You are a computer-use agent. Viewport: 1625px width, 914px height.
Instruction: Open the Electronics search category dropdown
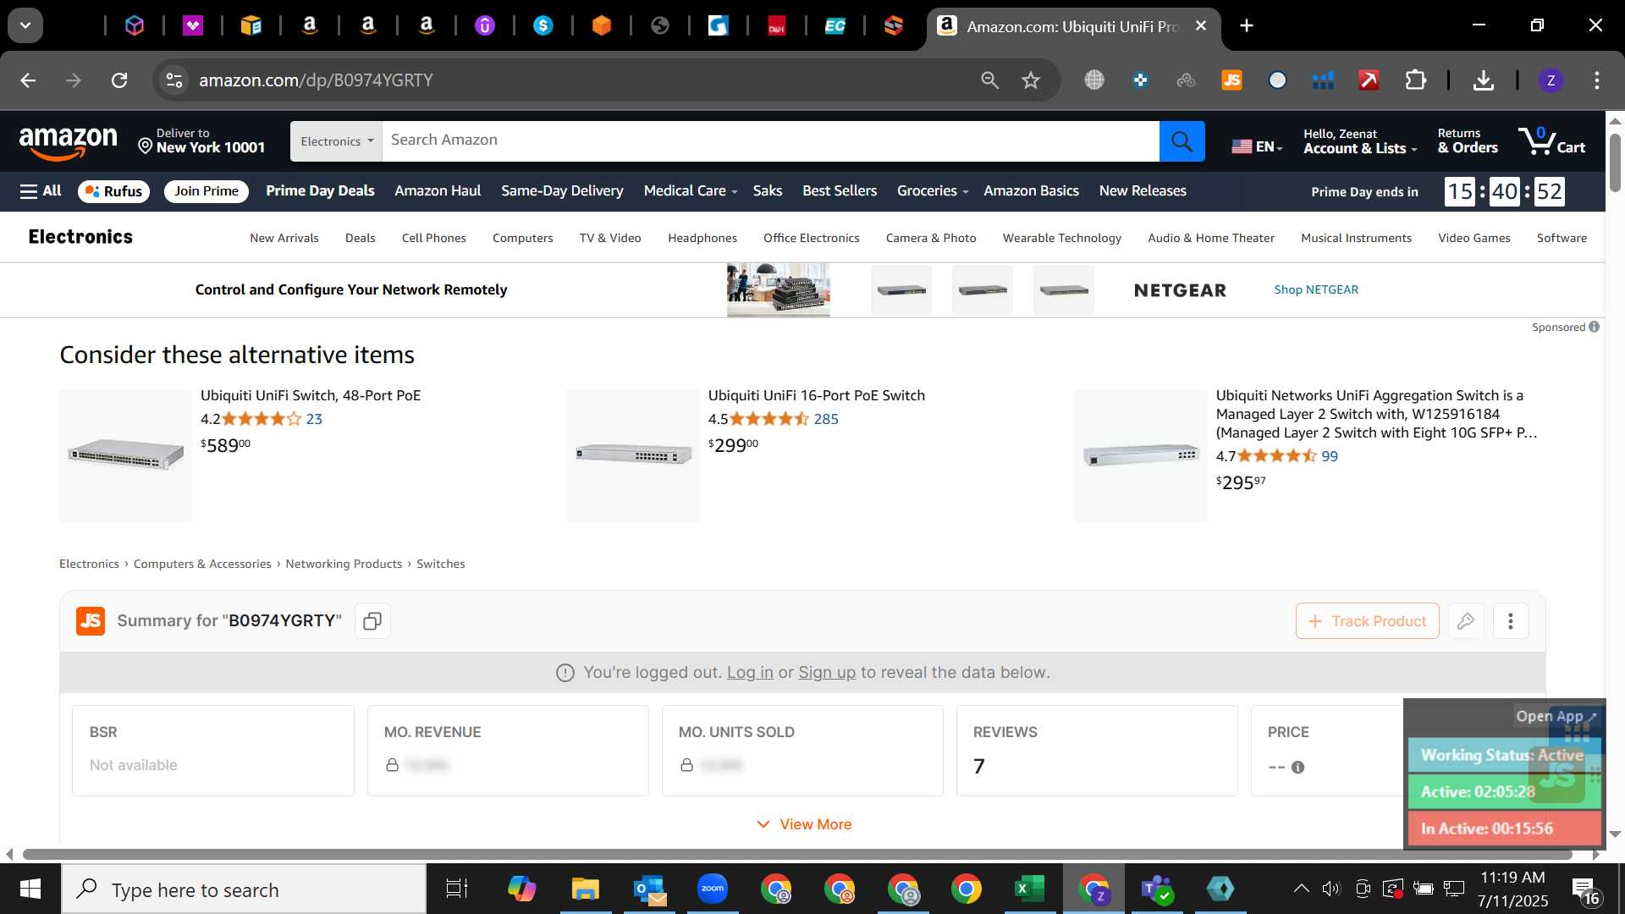pos(336,141)
